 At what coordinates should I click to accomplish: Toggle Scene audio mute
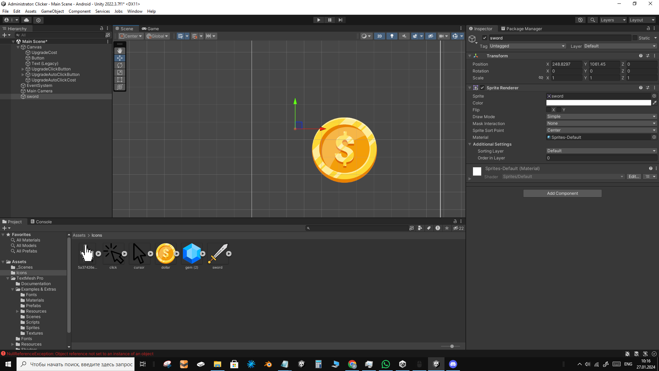(x=404, y=36)
